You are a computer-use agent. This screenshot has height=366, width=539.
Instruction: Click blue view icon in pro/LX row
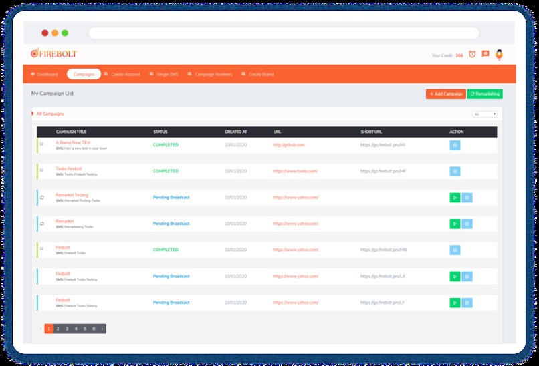(x=467, y=277)
